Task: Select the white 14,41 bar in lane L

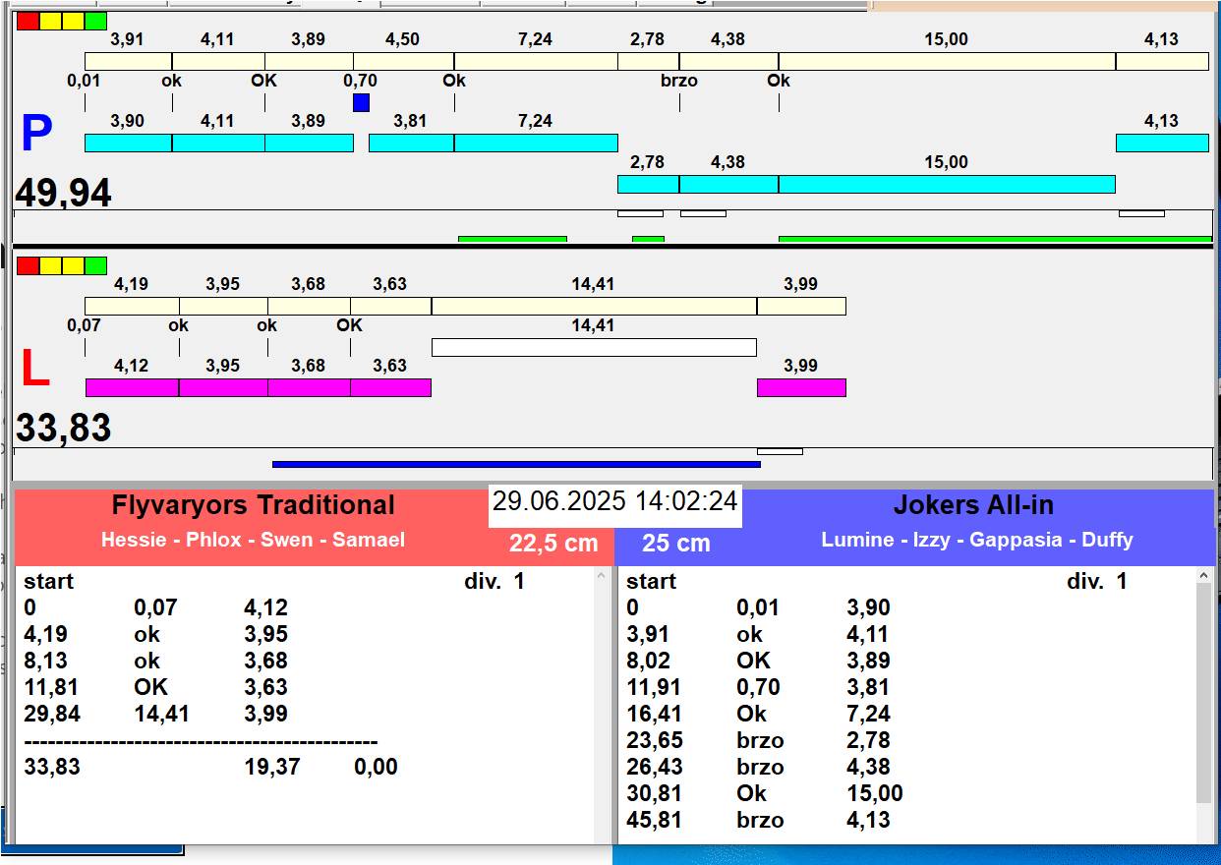Action: click(594, 347)
